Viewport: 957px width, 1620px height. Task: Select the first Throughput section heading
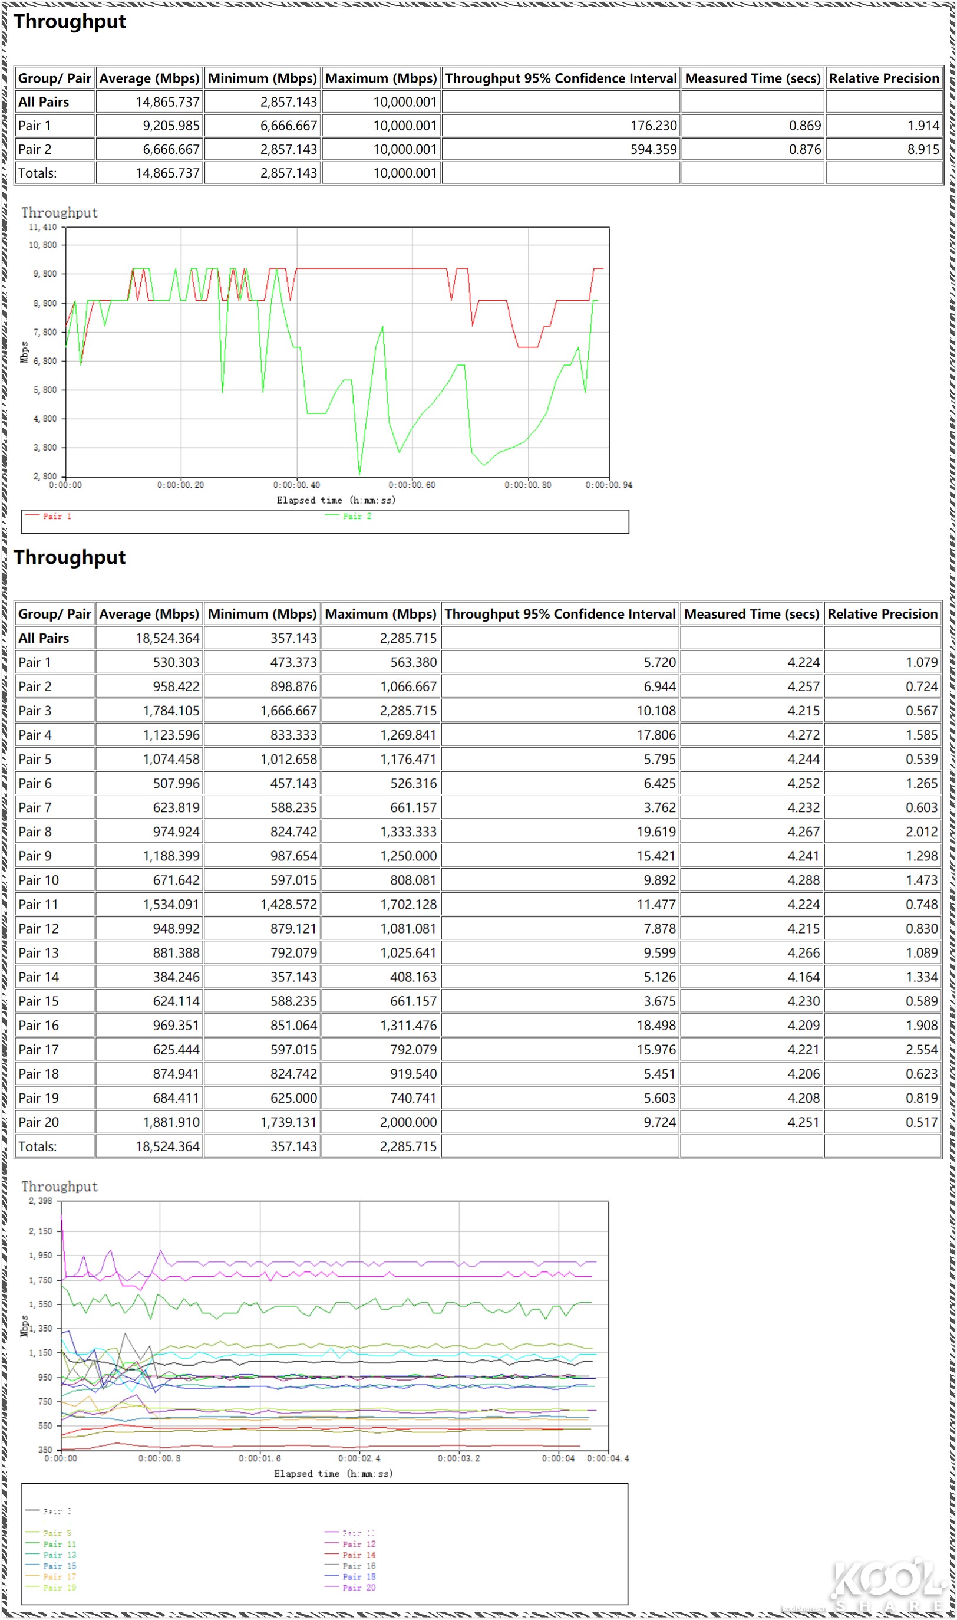tap(70, 22)
